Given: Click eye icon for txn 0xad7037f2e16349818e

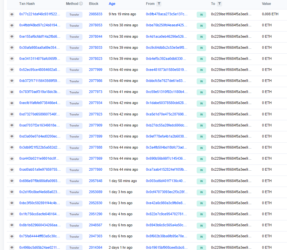Looking at the screenshot, I should [x=12, y=125].
